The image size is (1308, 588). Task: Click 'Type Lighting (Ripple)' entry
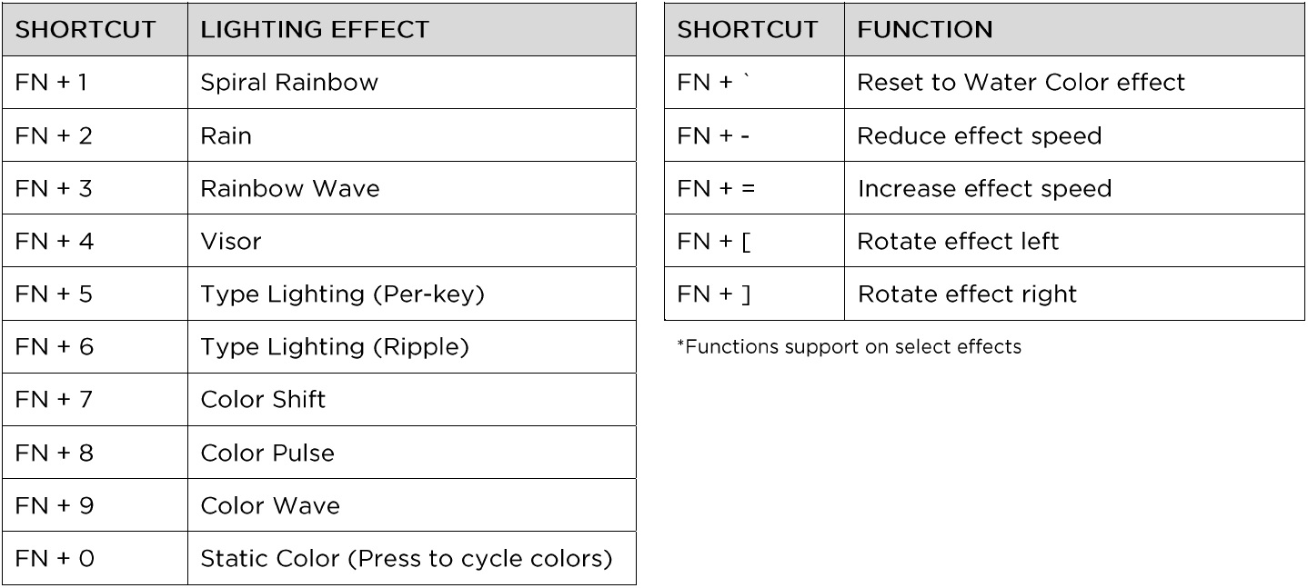(334, 346)
